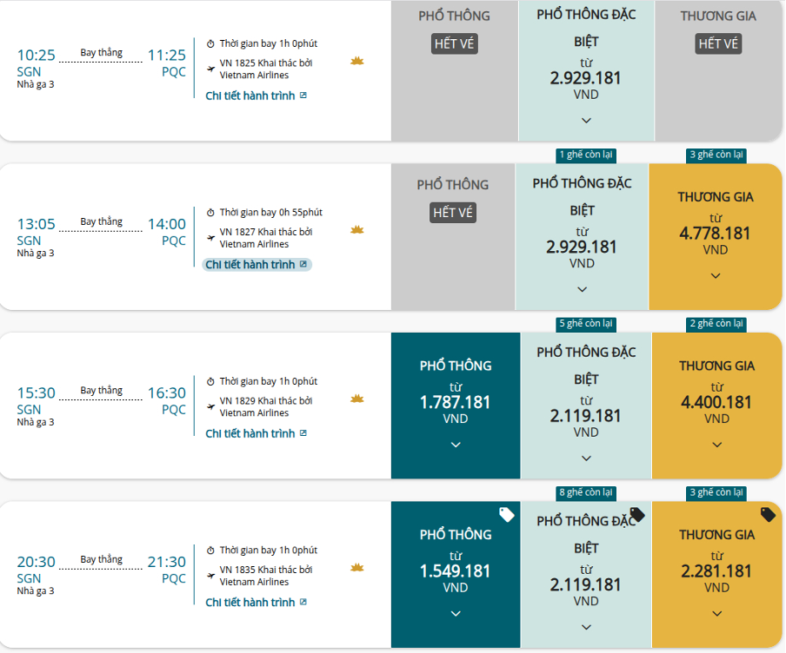
Task: Open Chi tiết hành trình for VN 1825
Action: coord(256,96)
